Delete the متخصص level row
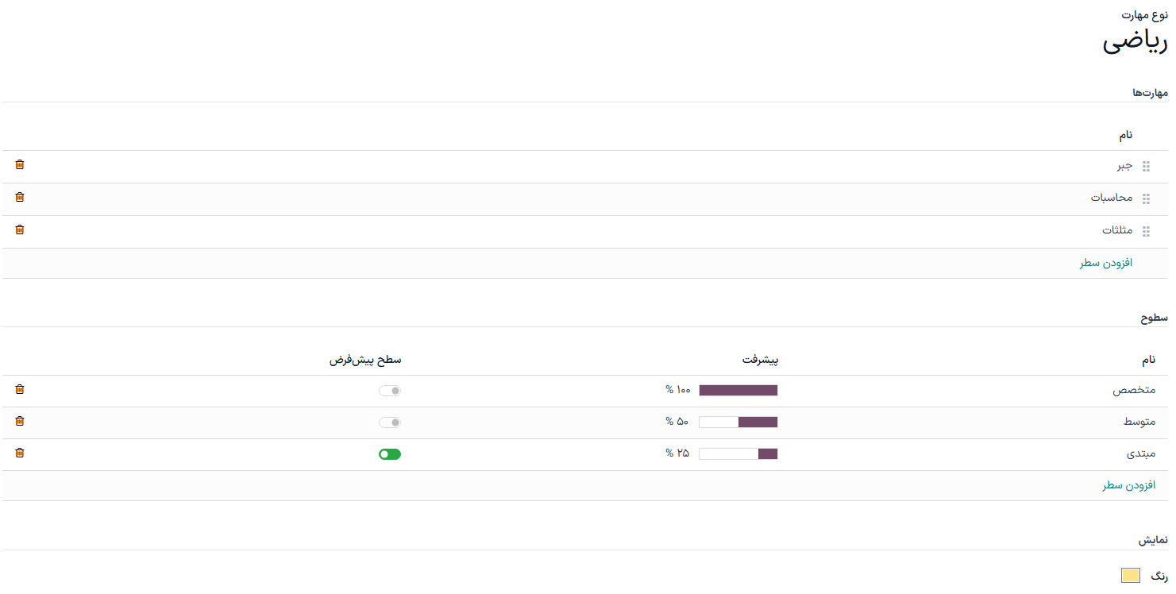Image resolution: width=1176 pixels, height=594 pixels. click(x=20, y=390)
